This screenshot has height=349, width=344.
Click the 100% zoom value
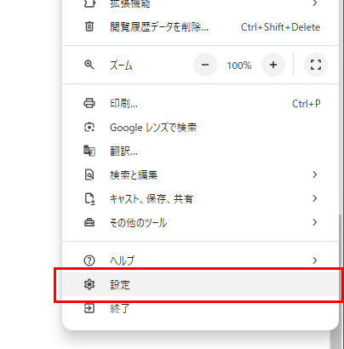click(239, 66)
